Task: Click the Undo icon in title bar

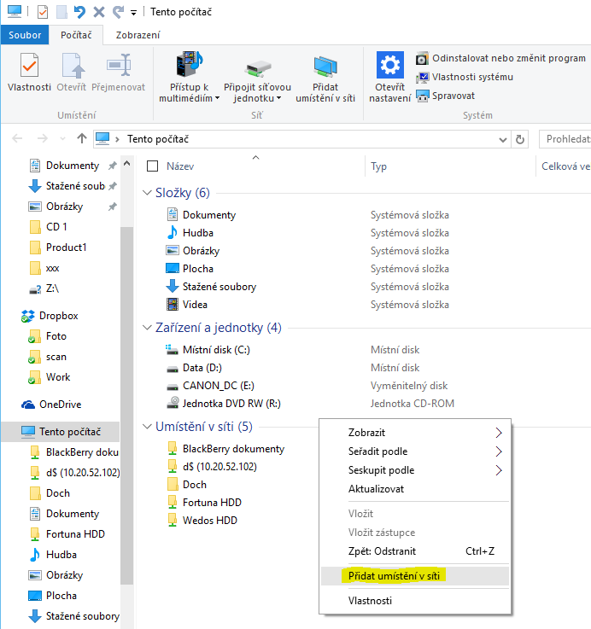Action: pyautogui.click(x=79, y=12)
